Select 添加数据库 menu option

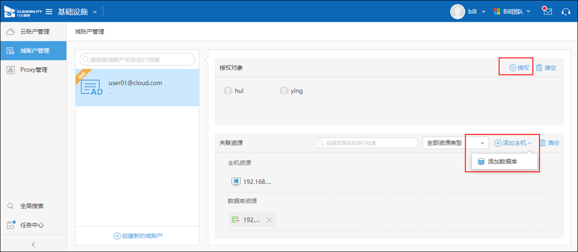(x=503, y=162)
